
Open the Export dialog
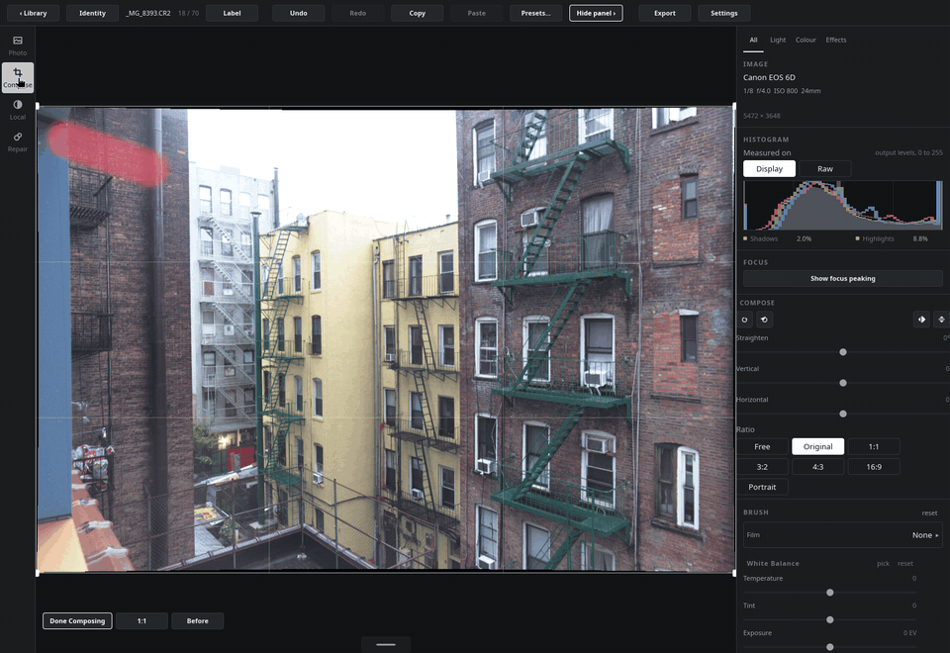[665, 13]
